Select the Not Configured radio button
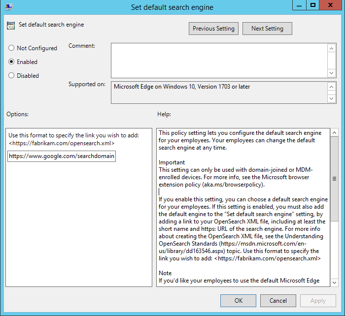This screenshot has width=345, height=316. (11, 48)
